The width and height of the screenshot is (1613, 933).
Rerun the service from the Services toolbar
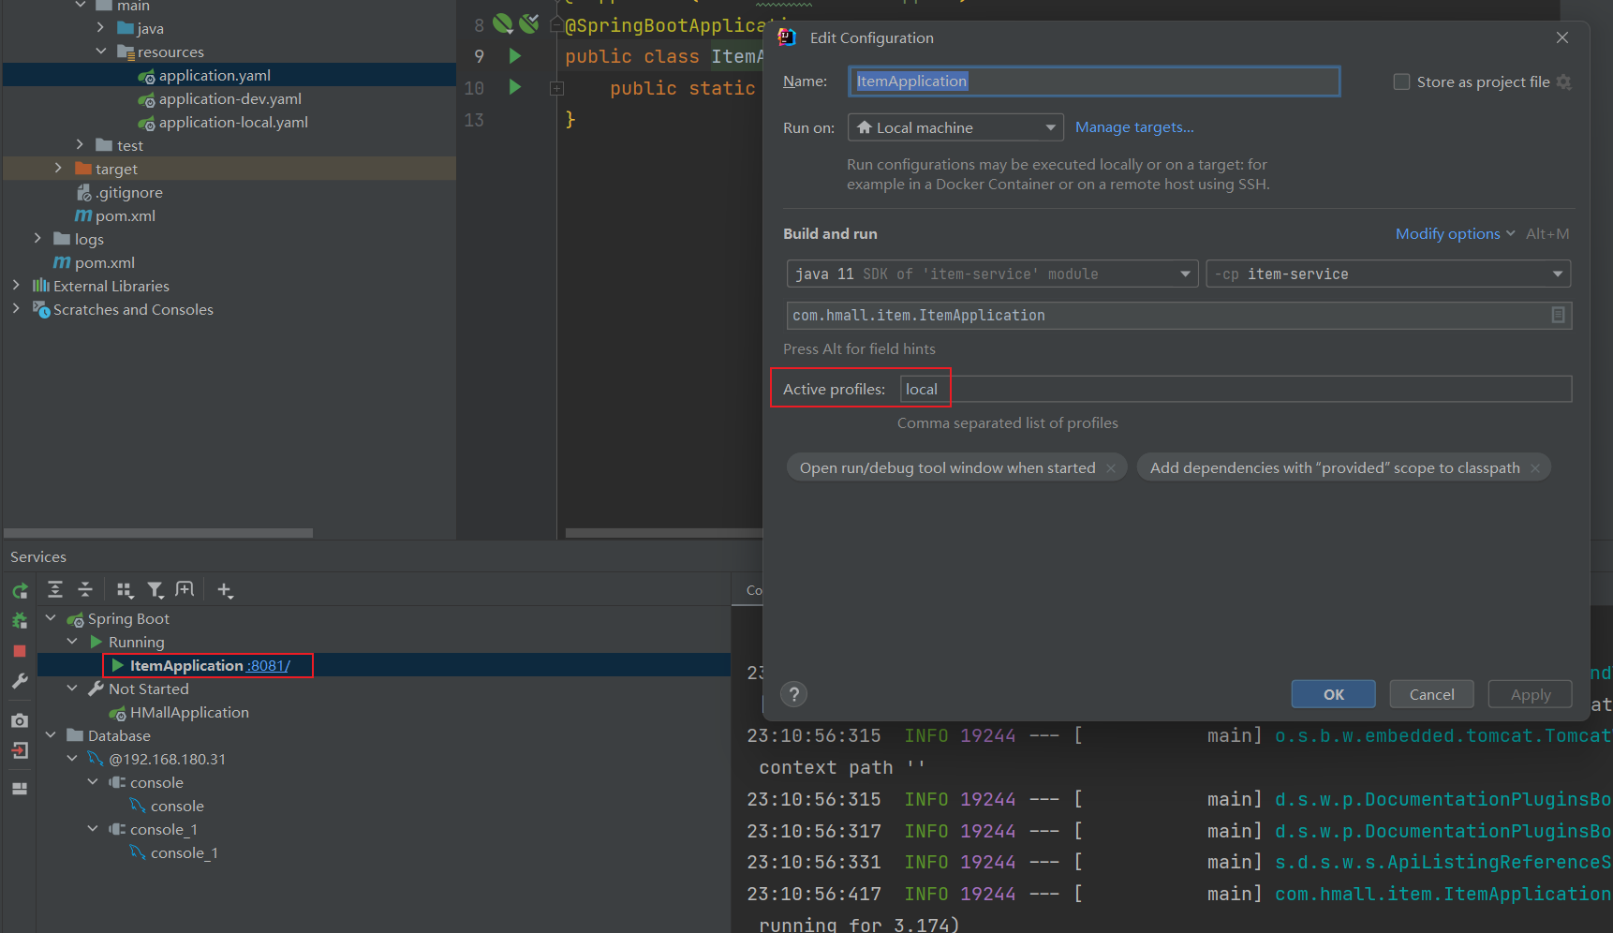click(20, 591)
